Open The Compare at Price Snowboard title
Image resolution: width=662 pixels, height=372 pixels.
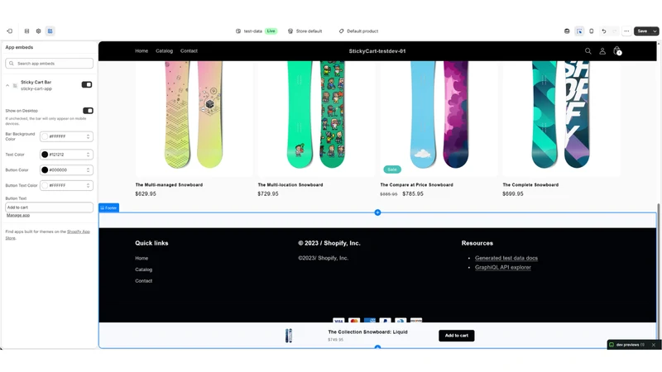(417, 184)
